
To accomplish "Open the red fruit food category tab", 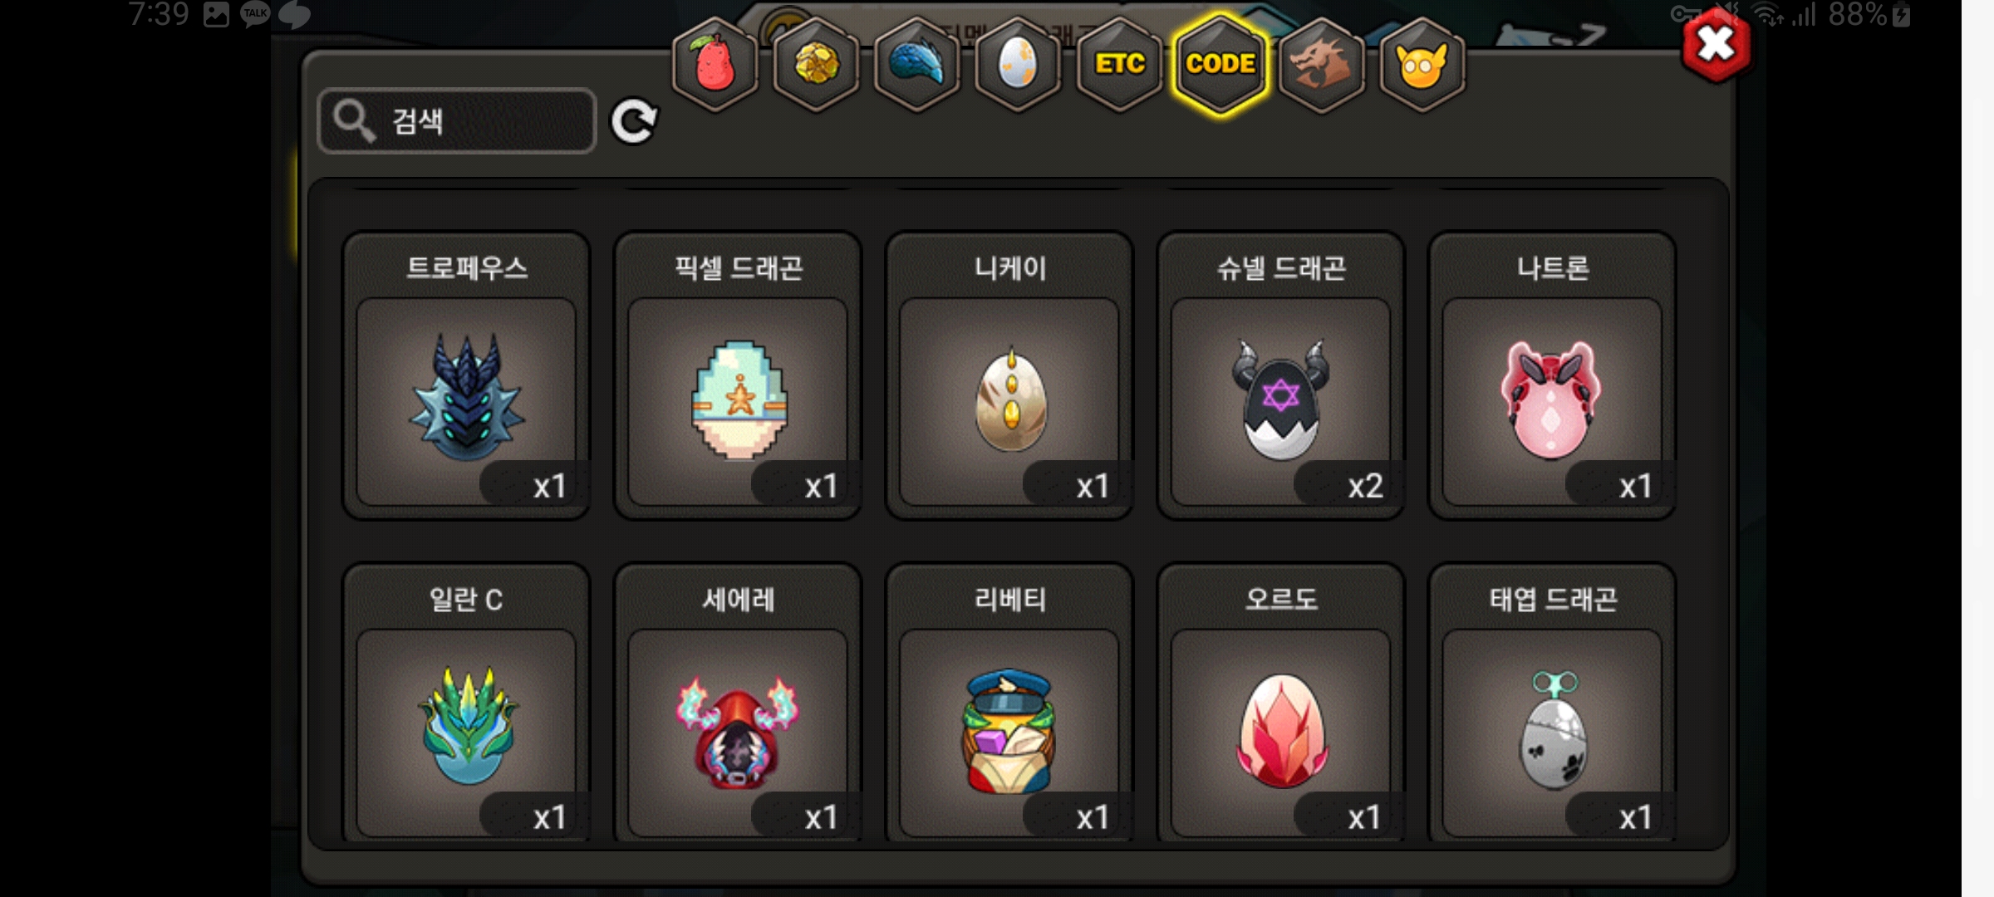I will point(715,64).
